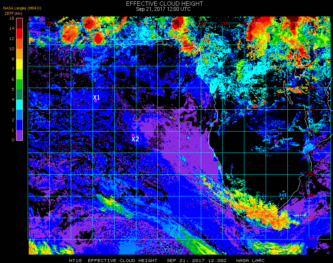This screenshot has width=333, height=263.
Task: Click the legend value "6"
Action: point(13,80)
